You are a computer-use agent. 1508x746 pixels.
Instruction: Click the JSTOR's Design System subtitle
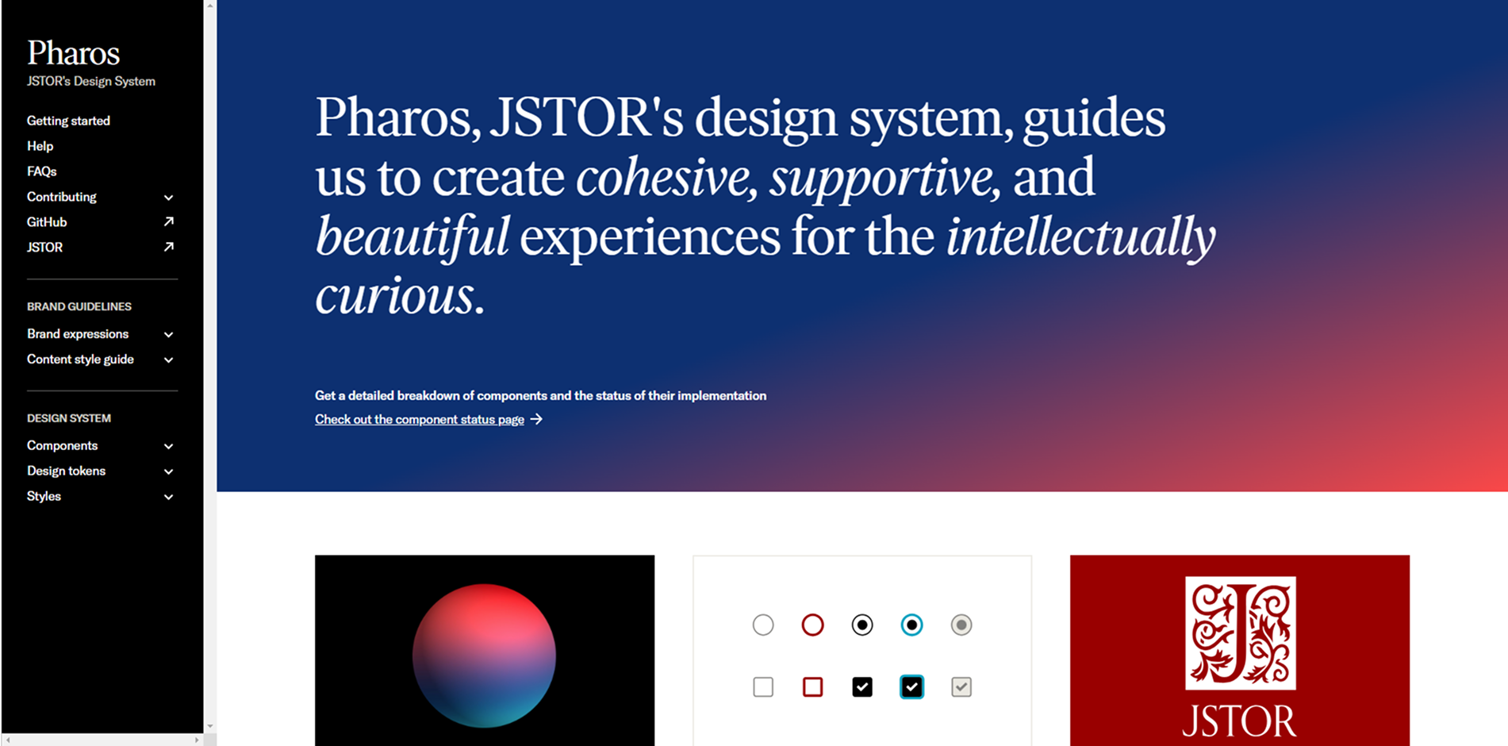(x=91, y=81)
